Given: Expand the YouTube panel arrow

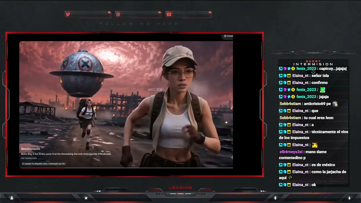Looking at the screenshot, I should pyautogui.click(x=210, y=12).
